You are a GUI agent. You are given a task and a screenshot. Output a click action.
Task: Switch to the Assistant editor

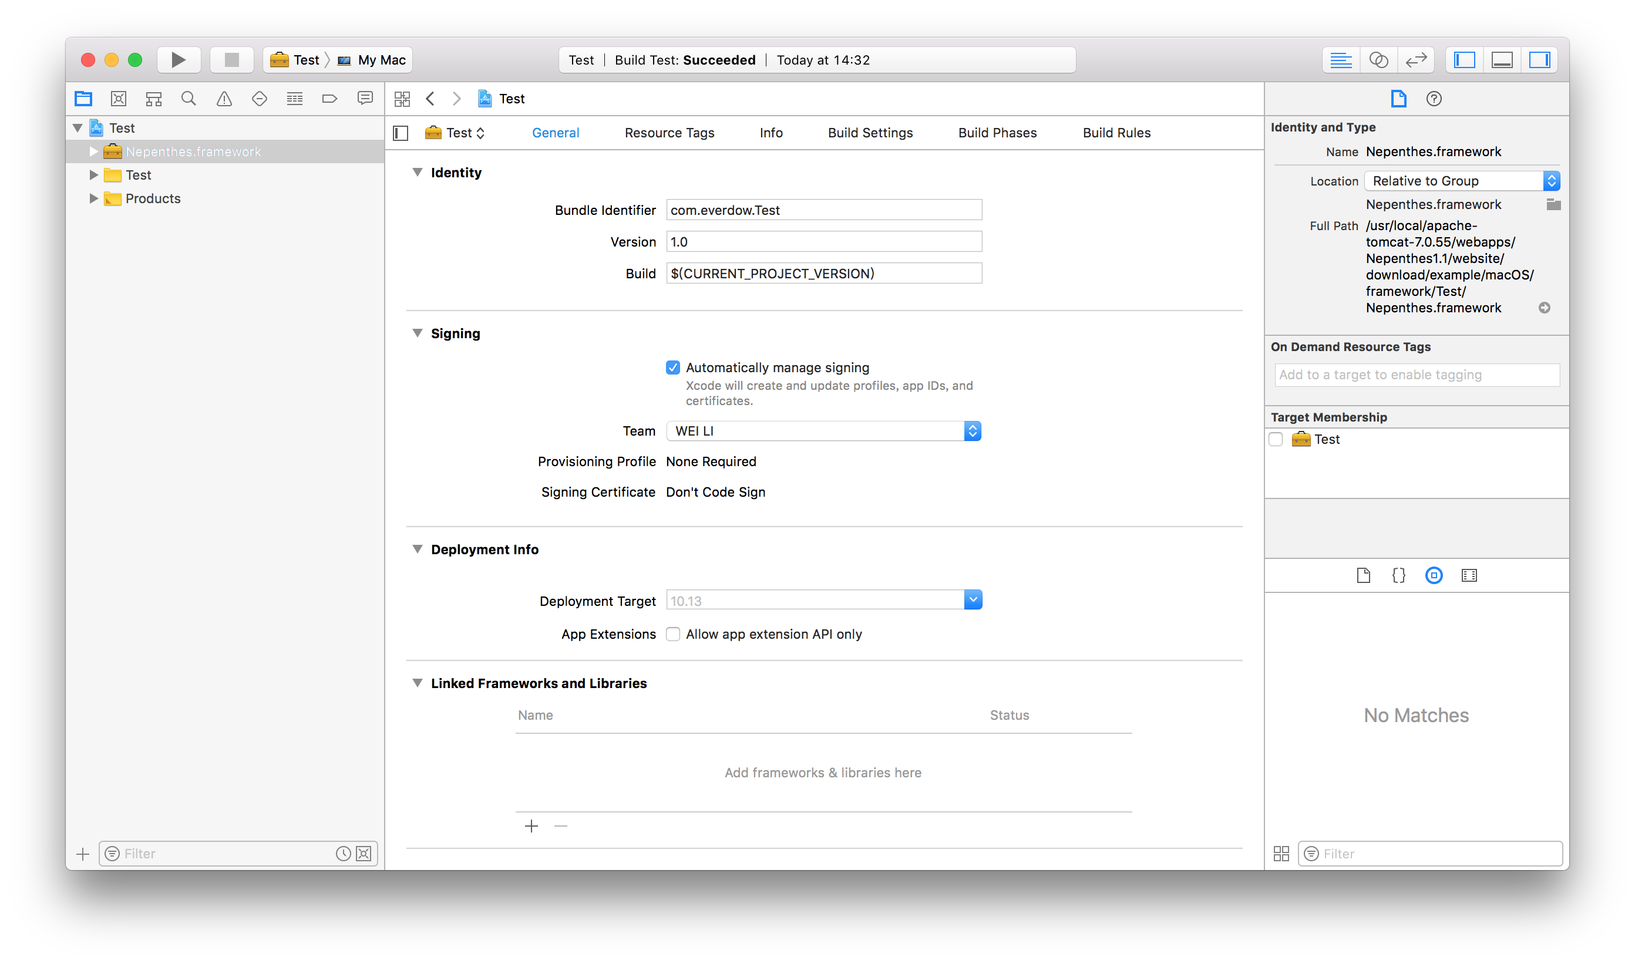1378,60
